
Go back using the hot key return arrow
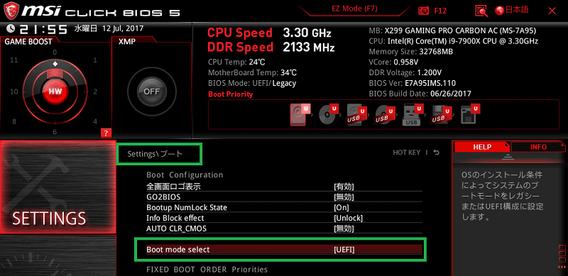click(x=437, y=153)
